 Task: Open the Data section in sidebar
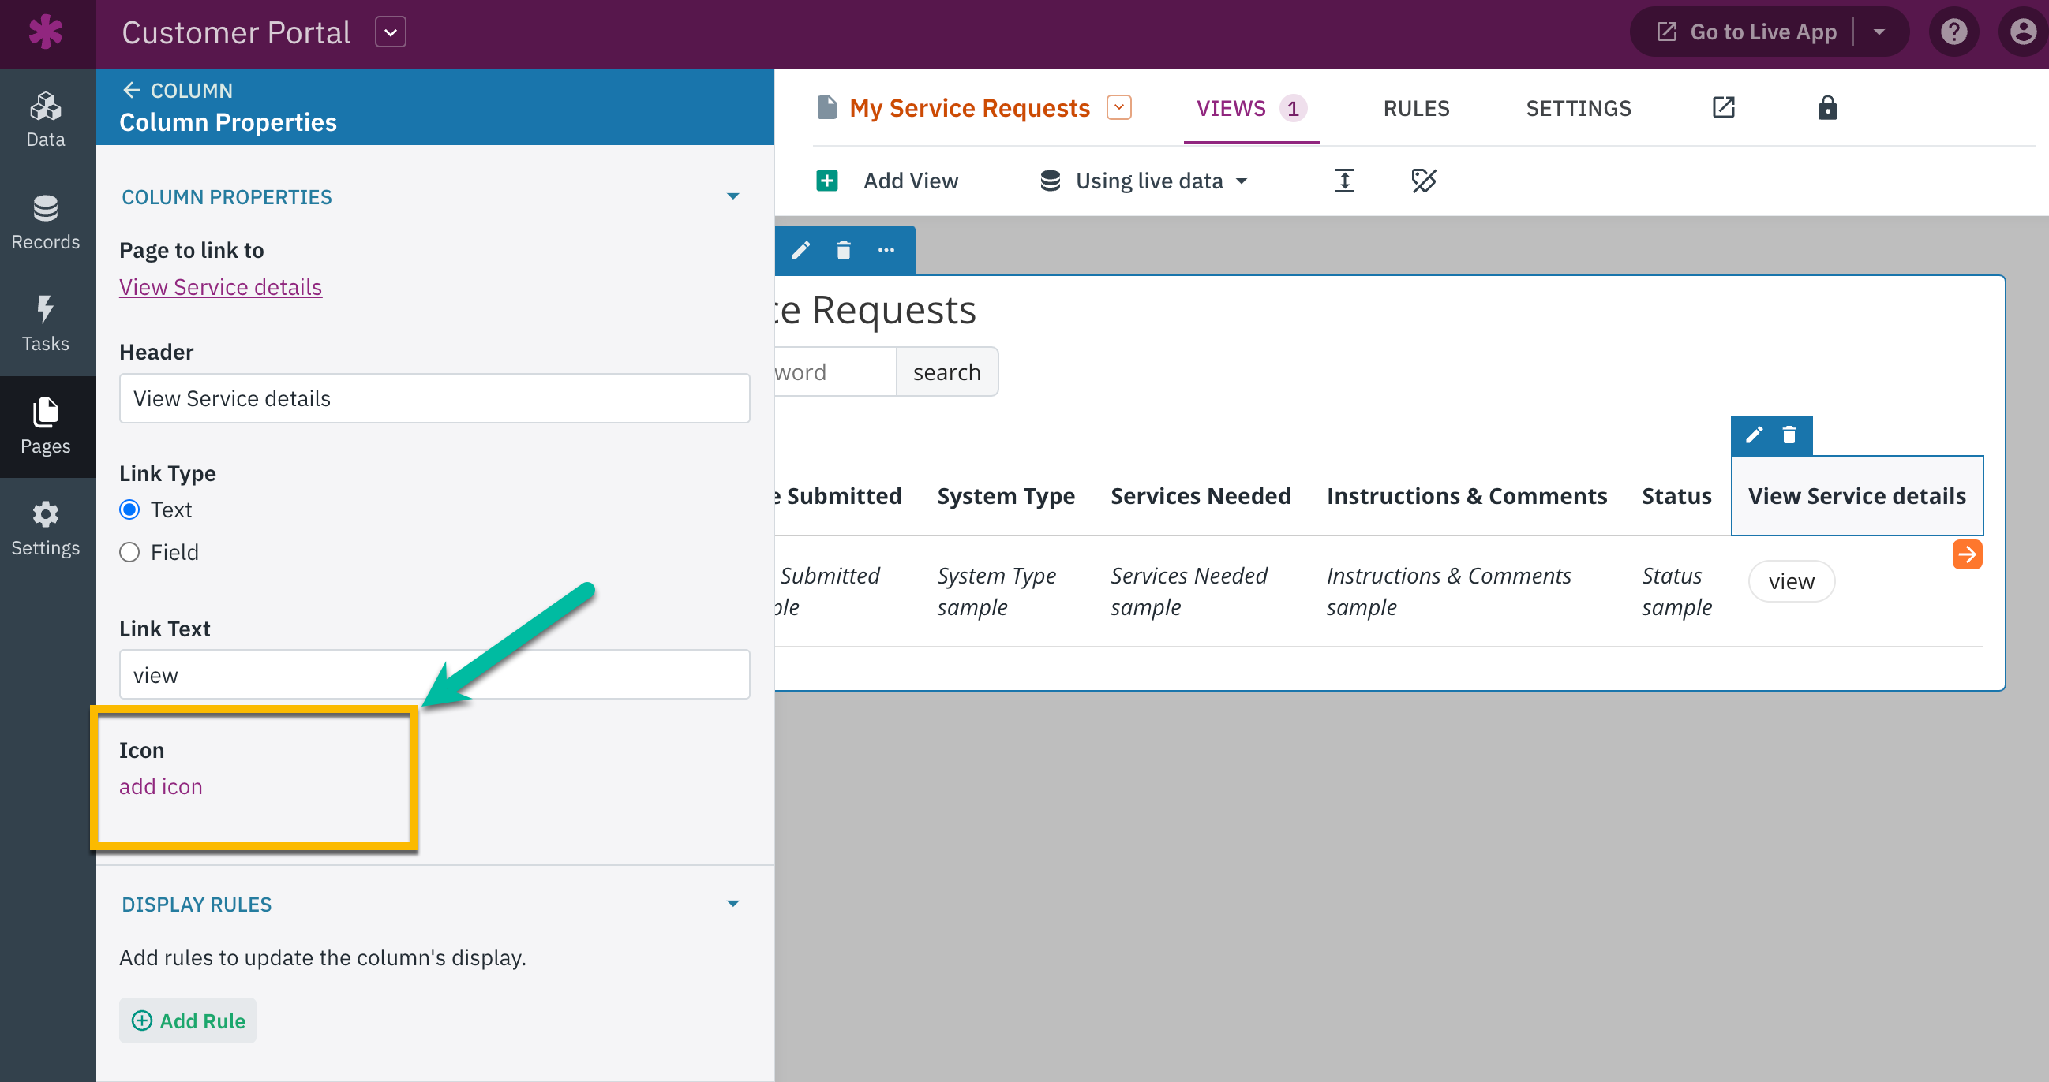coord(45,119)
